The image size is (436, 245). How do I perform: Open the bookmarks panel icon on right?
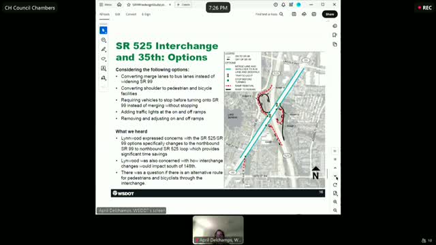click(334, 35)
